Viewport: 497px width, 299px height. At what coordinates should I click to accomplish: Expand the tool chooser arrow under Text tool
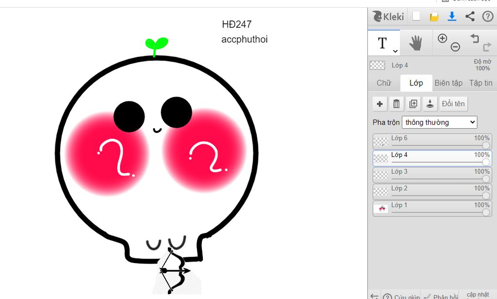point(395,51)
